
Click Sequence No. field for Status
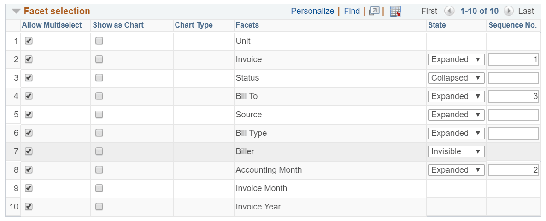pos(513,78)
